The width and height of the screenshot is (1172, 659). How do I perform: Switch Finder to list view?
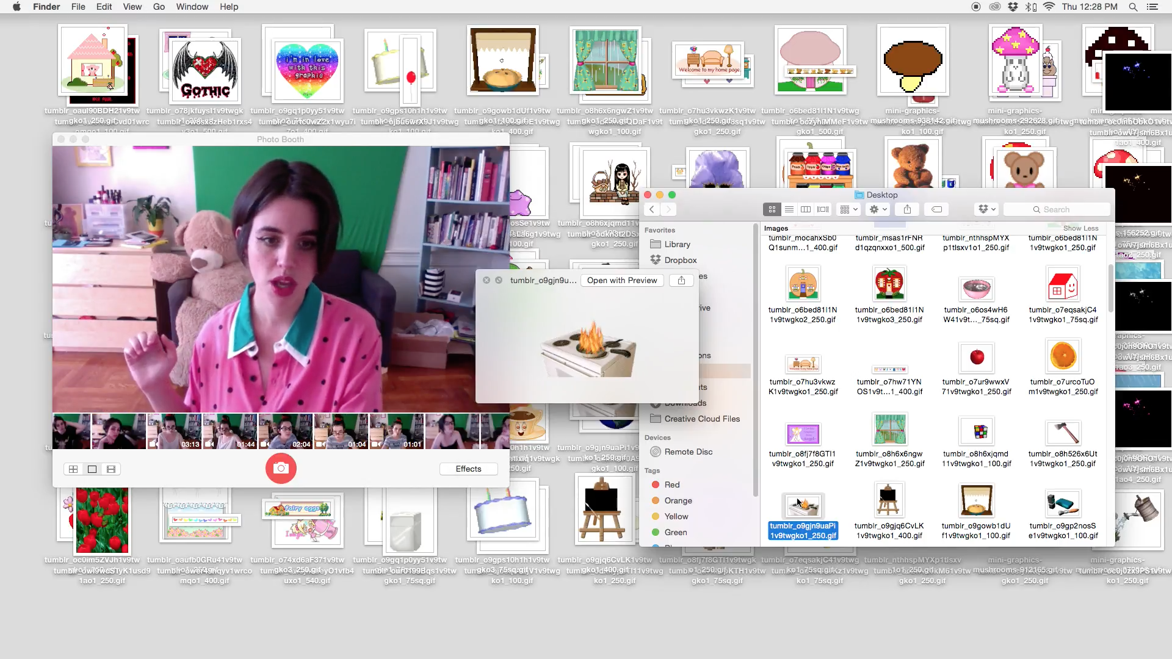click(x=789, y=209)
